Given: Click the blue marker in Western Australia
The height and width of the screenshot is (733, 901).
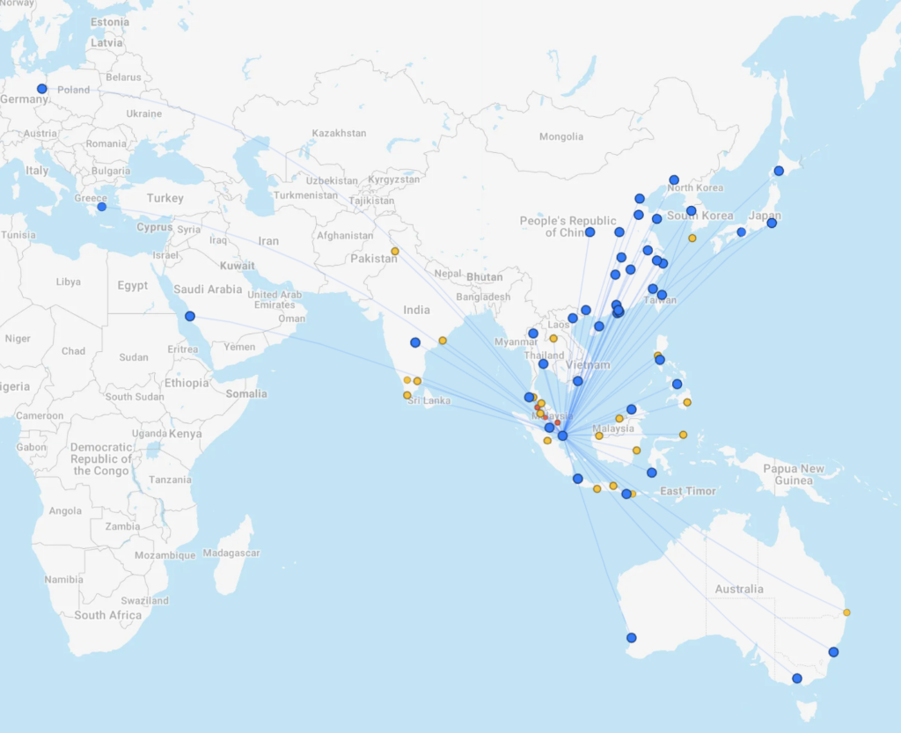Looking at the screenshot, I should pos(632,638).
